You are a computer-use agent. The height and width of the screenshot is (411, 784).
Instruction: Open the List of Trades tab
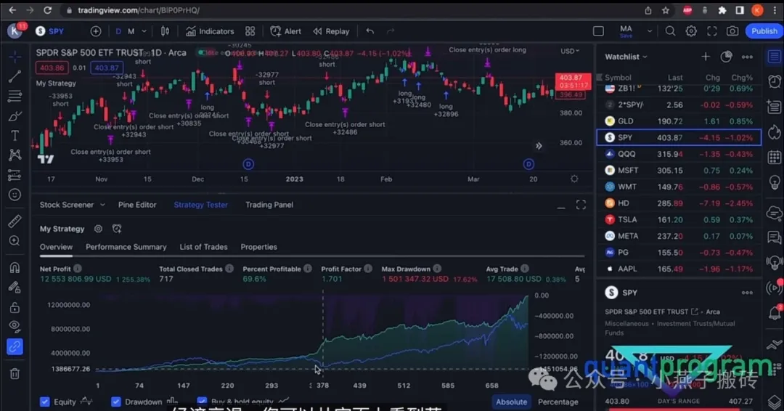click(x=203, y=247)
